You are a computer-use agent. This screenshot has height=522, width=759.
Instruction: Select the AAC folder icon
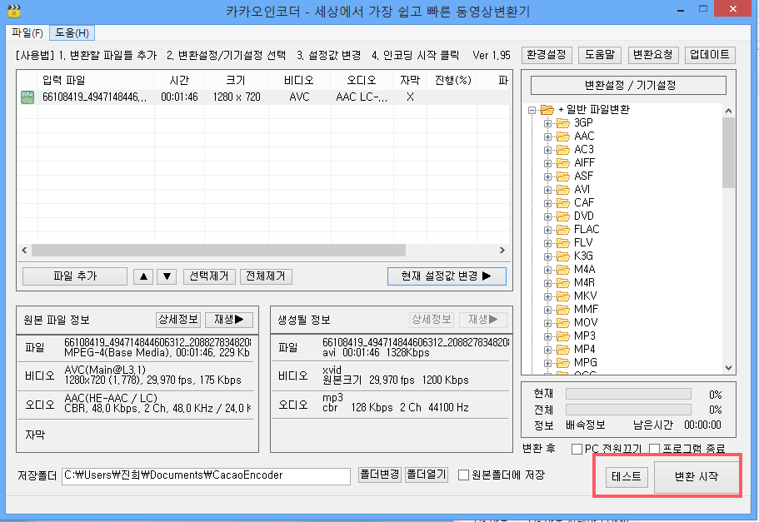(x=562, y=137)
